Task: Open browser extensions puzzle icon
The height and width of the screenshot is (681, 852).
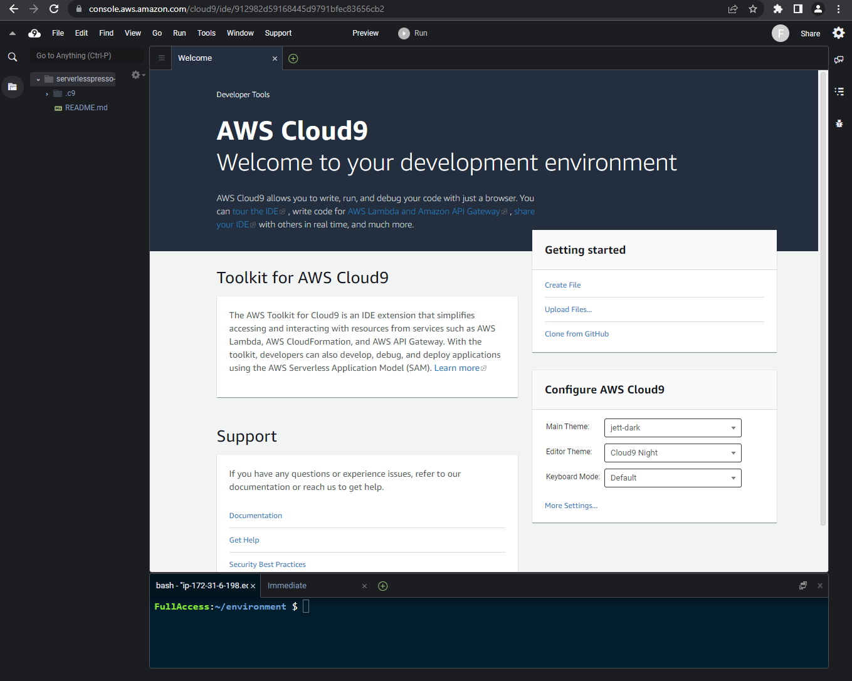Action: (777, 9)
